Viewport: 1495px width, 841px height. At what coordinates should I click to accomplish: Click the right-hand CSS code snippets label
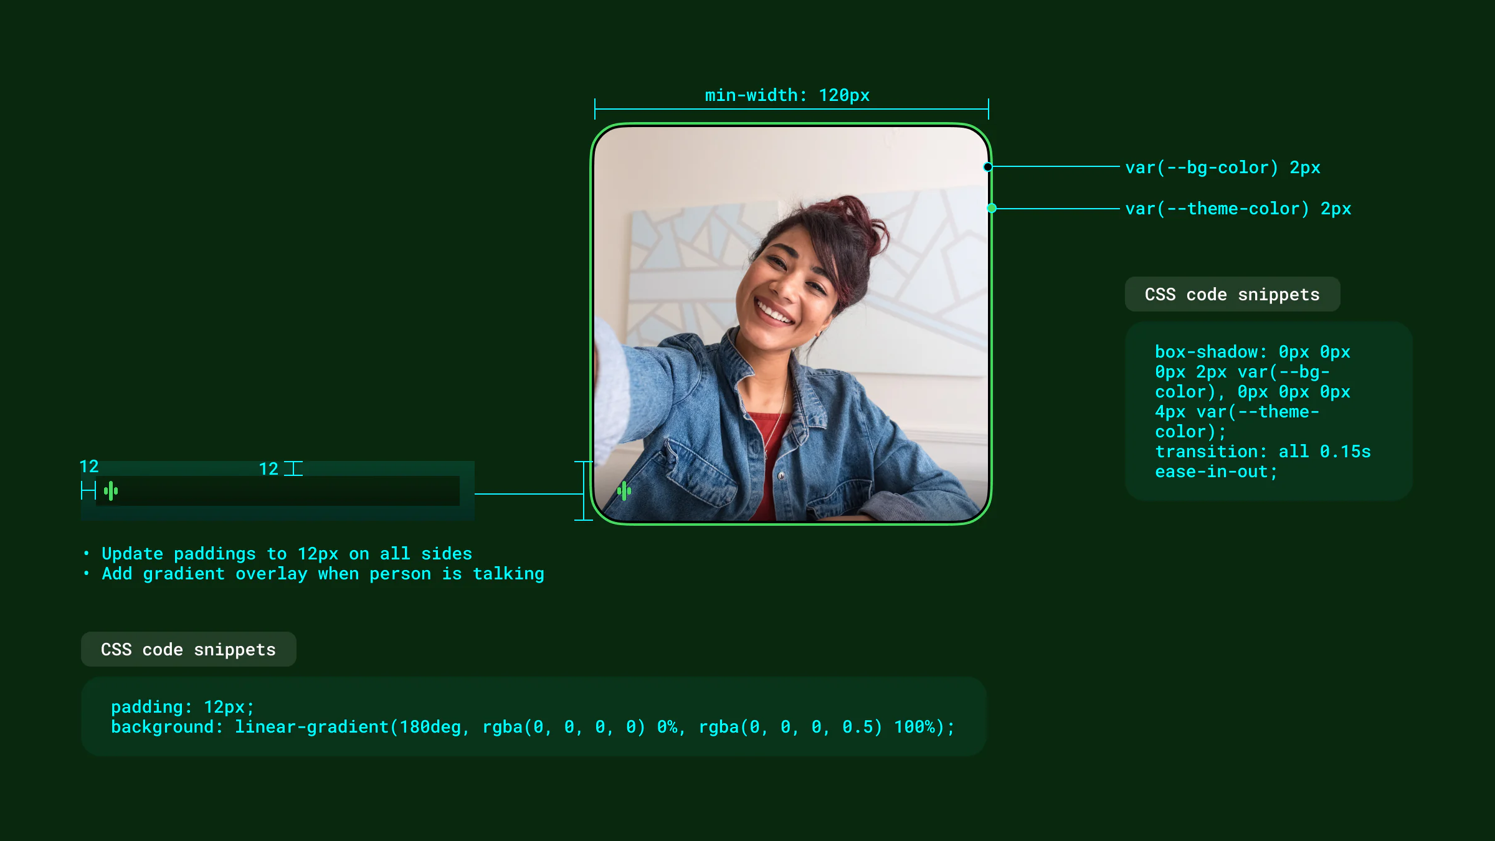pyautogui.click(x=1232, y=294)
